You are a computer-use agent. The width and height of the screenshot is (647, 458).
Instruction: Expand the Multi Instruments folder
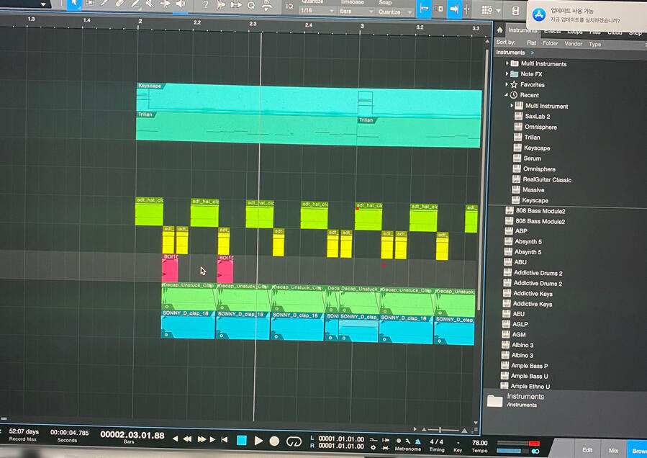tap(507, 63)
